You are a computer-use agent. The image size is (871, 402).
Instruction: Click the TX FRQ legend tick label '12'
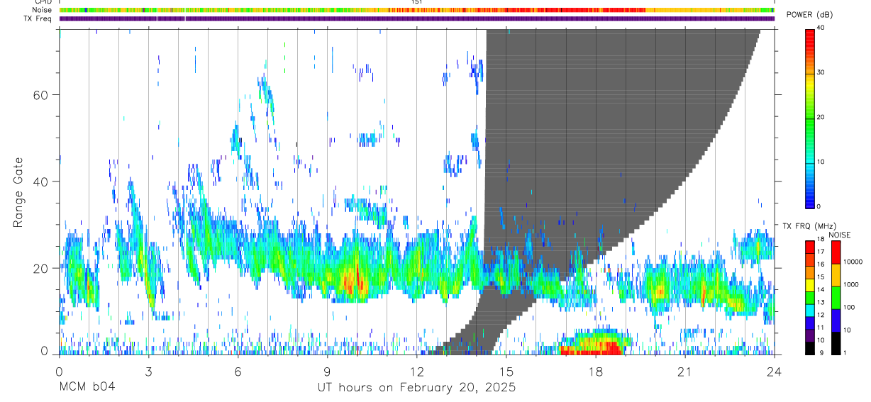point(821,315)
